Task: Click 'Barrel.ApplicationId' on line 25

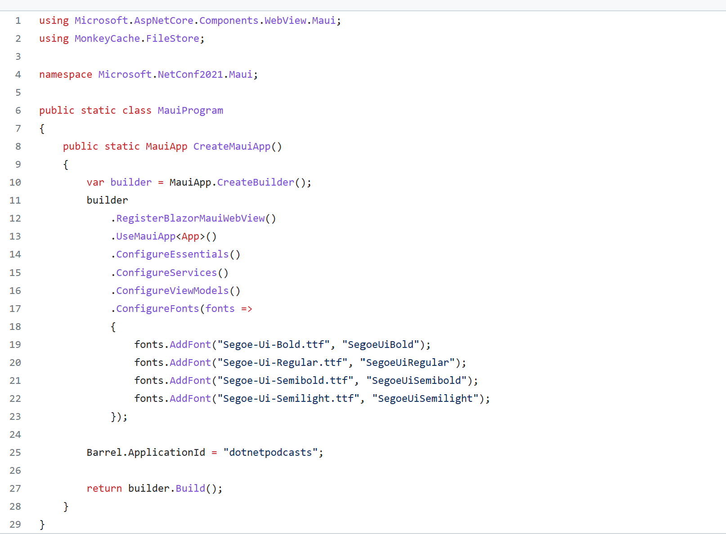Action: coord(146,453)
